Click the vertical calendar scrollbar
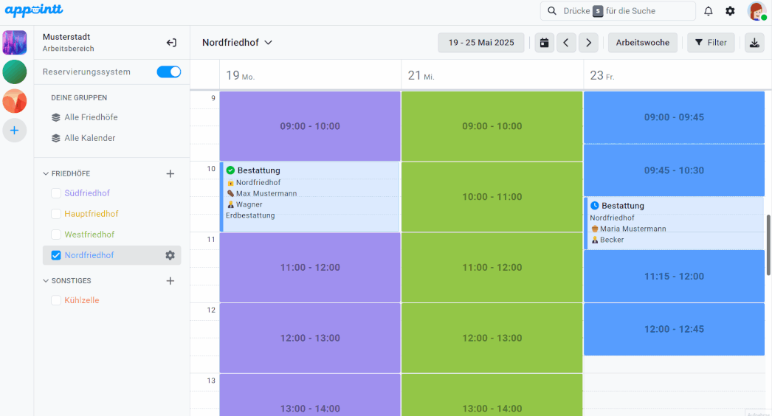772x416 pixels. (x=768, y=245)
